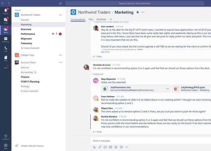Select the Teams icon in sidebar

point(6,30)
